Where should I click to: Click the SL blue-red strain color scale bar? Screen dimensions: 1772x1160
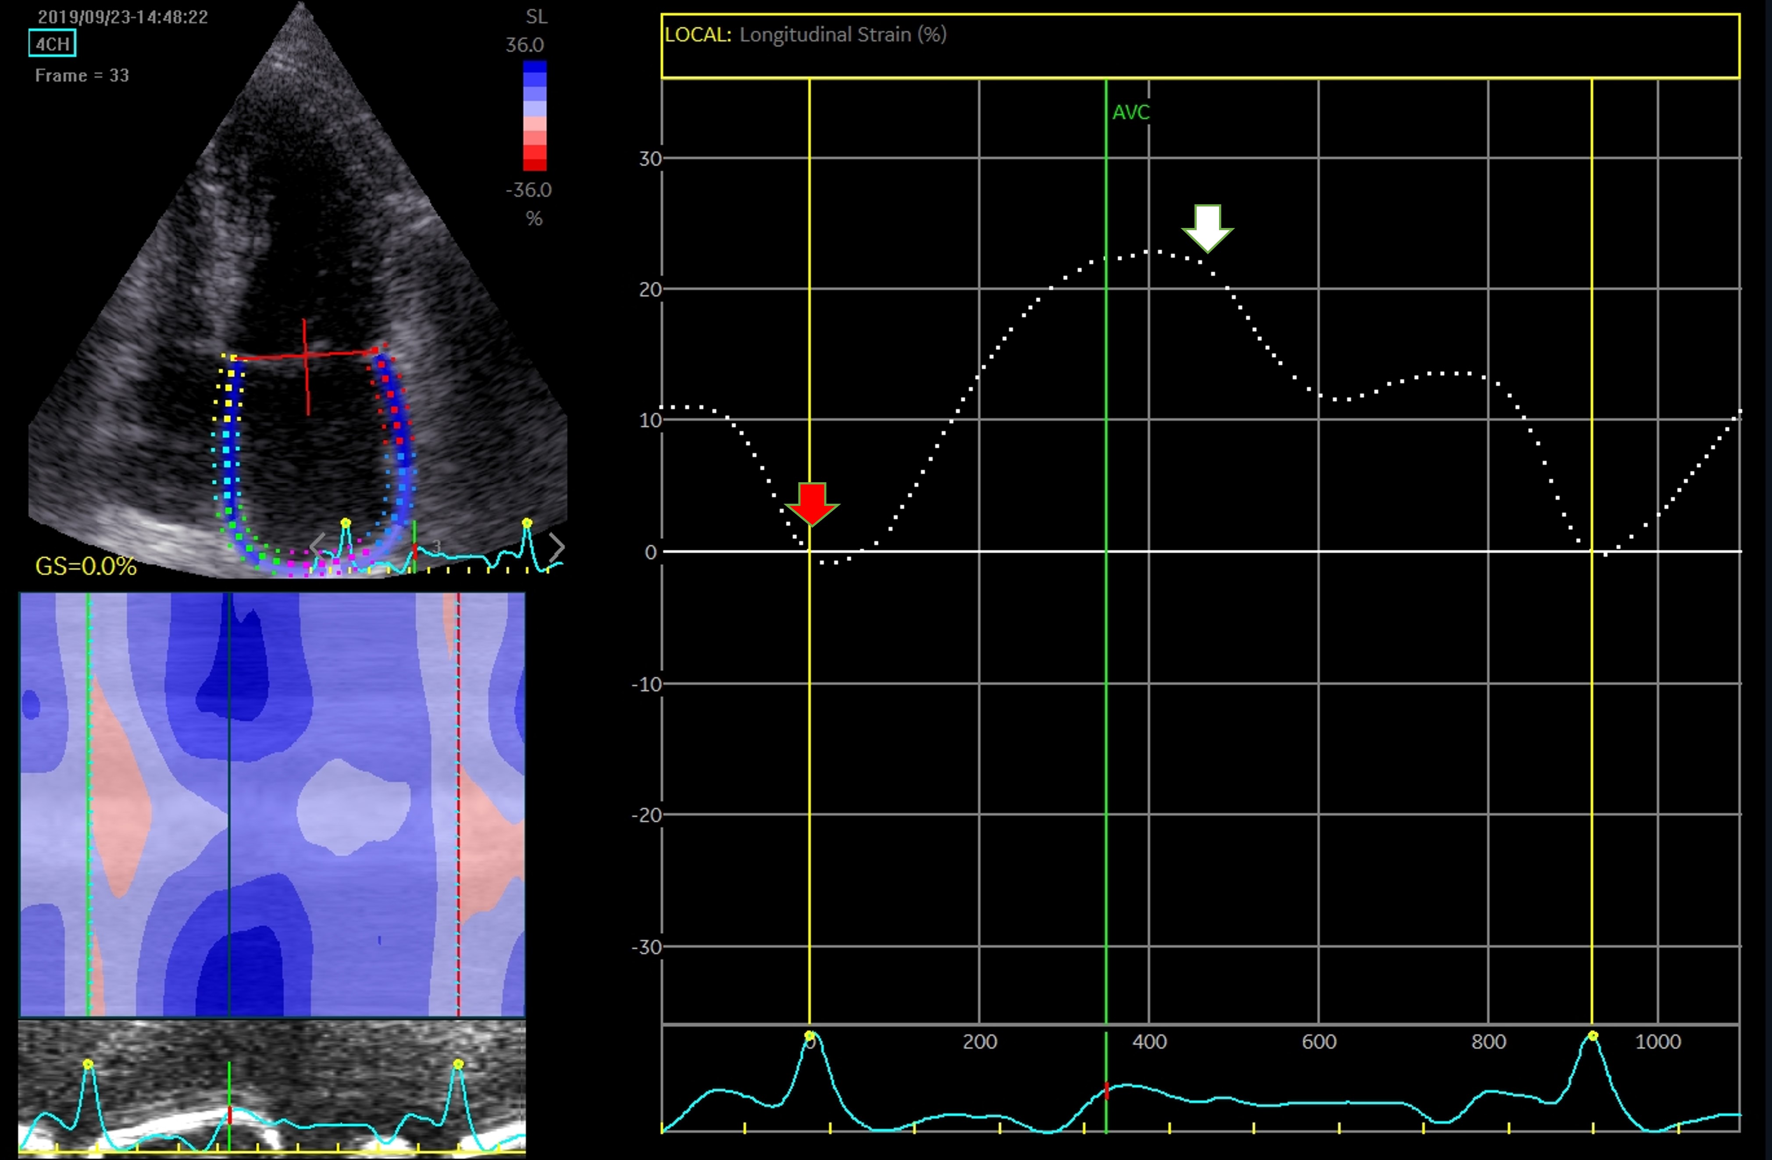pos(535,115)
